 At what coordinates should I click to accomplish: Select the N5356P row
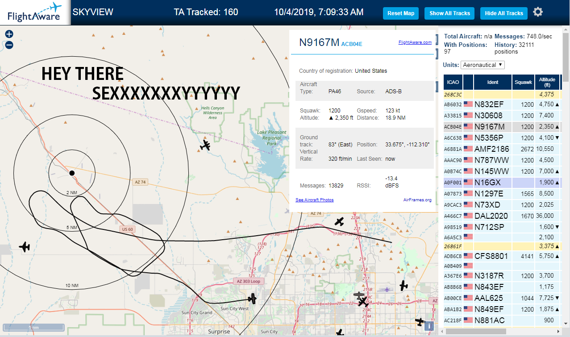coord(502,138)
